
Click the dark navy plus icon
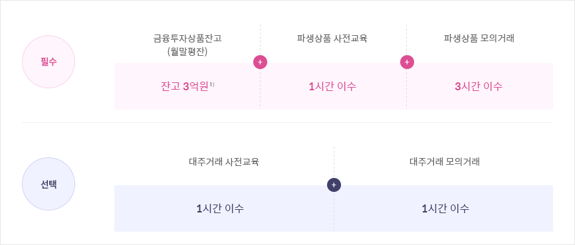pos(334,185)
